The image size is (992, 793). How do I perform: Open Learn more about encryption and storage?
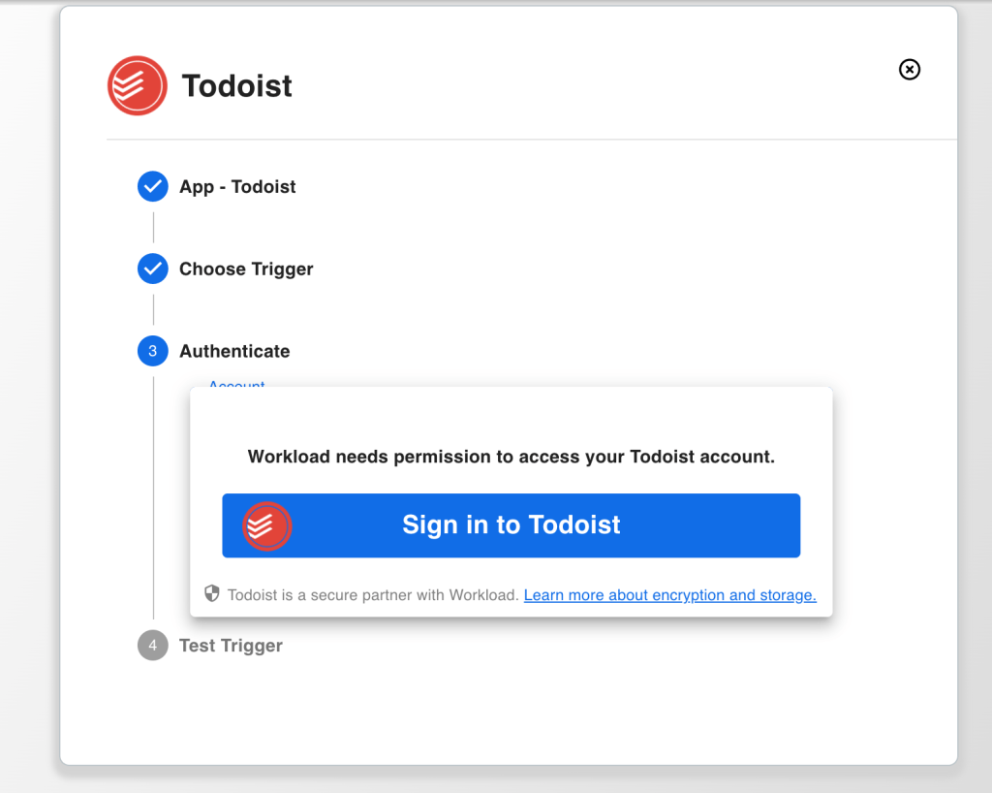(669, 595)
